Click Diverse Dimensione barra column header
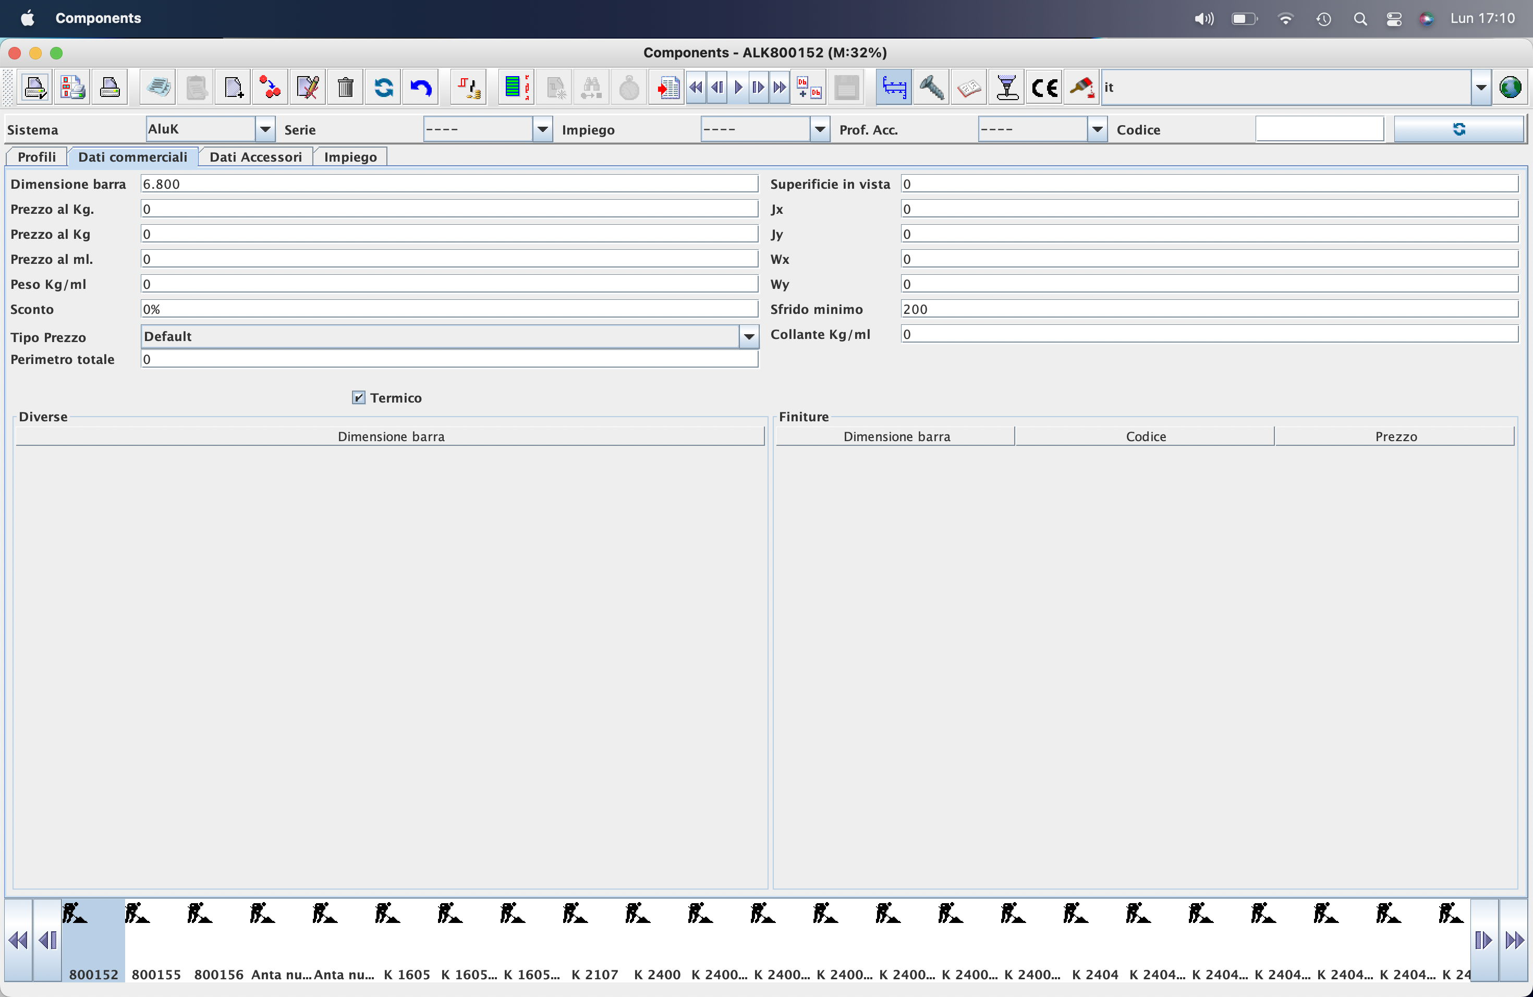This screenshot has height=997, width=1533. [x=391, y=436]
